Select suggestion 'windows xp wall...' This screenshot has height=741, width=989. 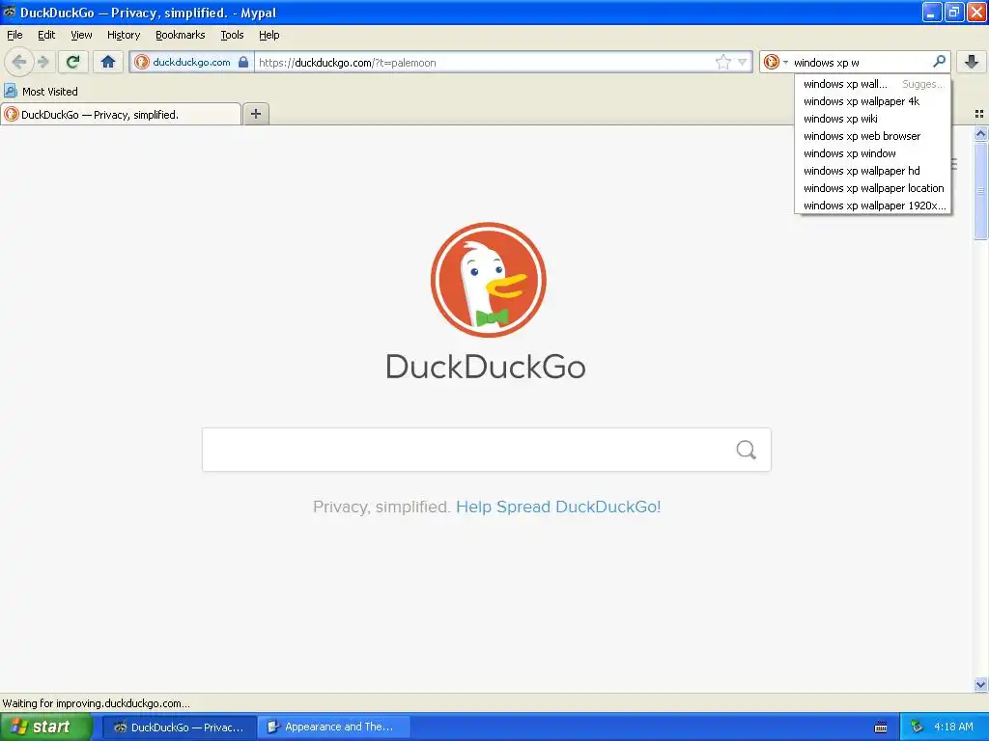pyautogui.click(x=873, y=84)
